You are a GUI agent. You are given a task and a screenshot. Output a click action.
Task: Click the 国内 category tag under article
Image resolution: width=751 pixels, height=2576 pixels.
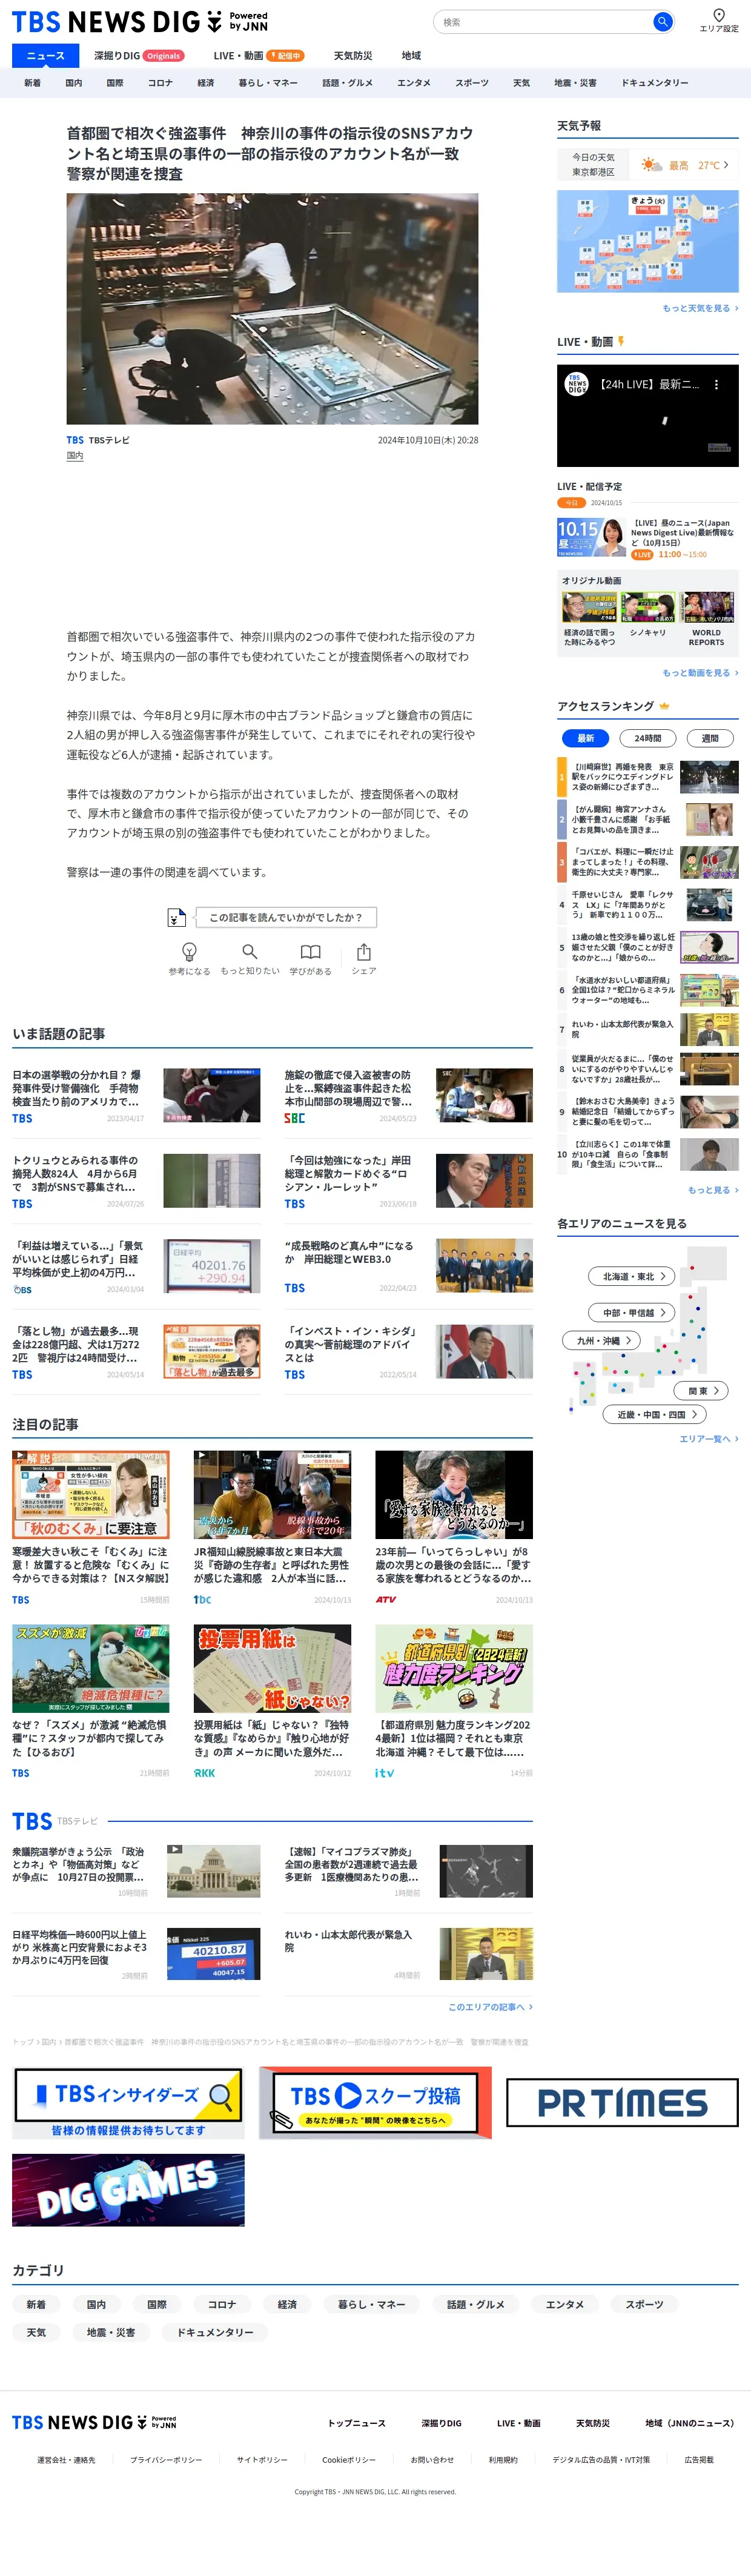click(75, 455)
